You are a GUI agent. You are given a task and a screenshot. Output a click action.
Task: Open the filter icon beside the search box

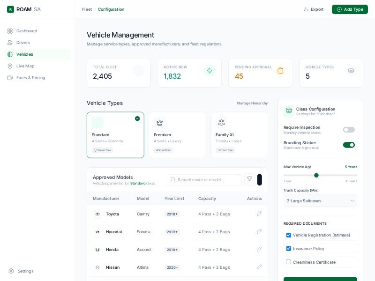tap(249, 179)
